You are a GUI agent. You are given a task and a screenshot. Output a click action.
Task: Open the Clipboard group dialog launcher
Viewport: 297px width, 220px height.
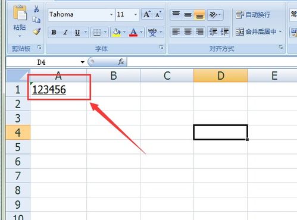[x=40, y=47]
